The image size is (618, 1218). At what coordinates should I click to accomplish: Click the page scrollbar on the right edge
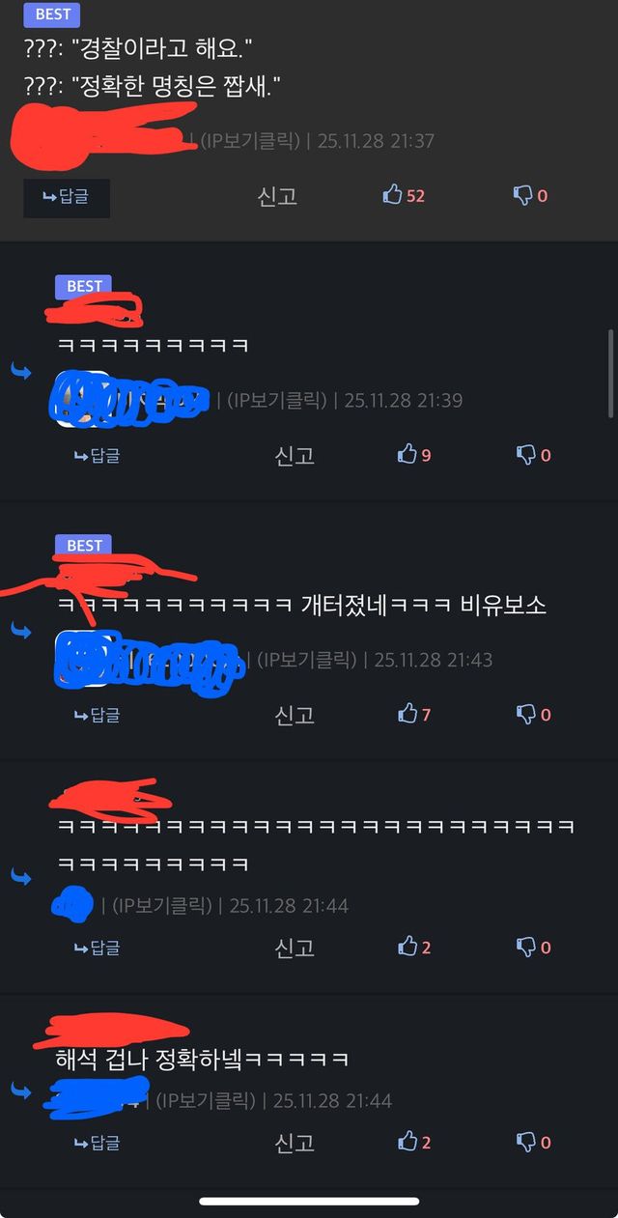tap(610, 374)
